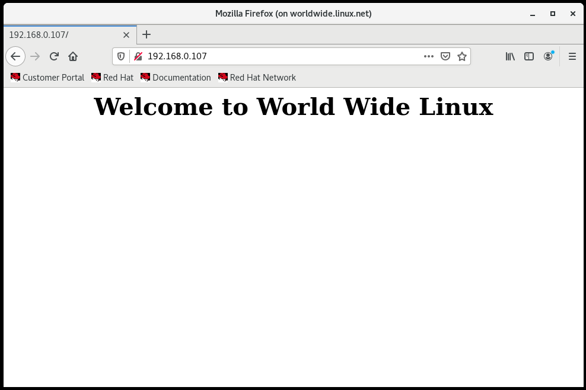
Task: Open the Red Hat Network bookmark
Action: coord(257,78)
